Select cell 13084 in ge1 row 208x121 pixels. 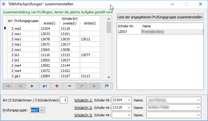pos(50,76)
